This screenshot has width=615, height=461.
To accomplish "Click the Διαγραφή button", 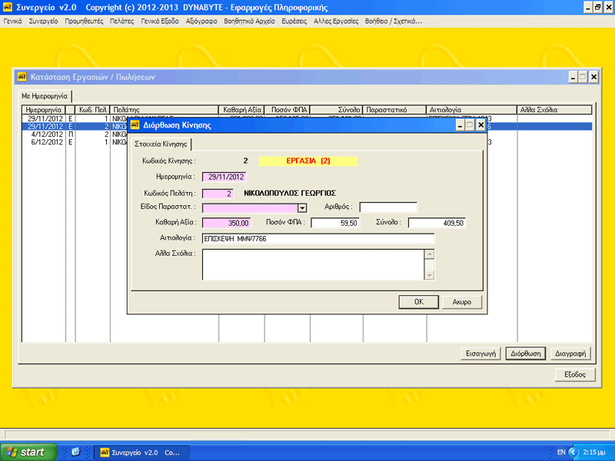I will 570,353.
